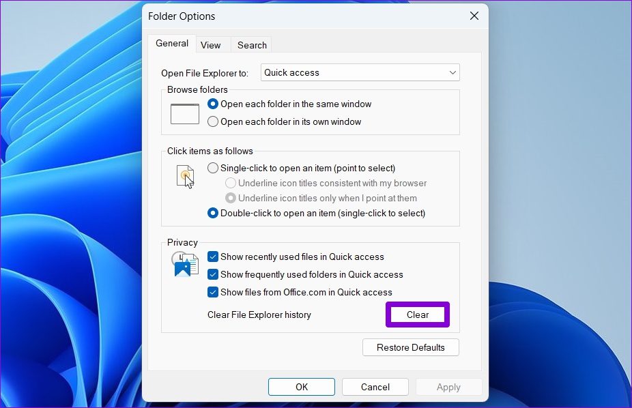Toggle Show frequently used folders checkbox
This screenshot has height=408, width=632.
click(x=213, y=275)
